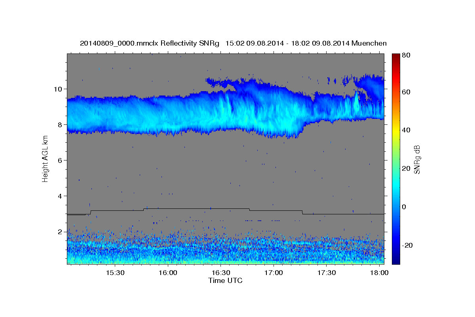Click the 17:00 time tick label
Image resolution: width=475 pixels, height=317 pixels.
(x=274, y=273)
